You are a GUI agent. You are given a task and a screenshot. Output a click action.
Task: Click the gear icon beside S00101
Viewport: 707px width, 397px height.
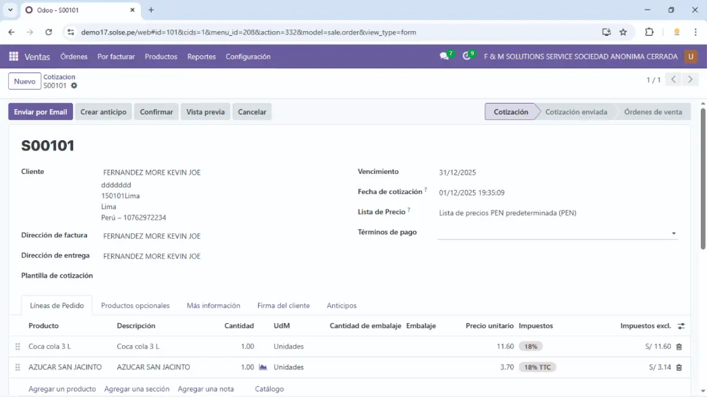tap(74, 86)
